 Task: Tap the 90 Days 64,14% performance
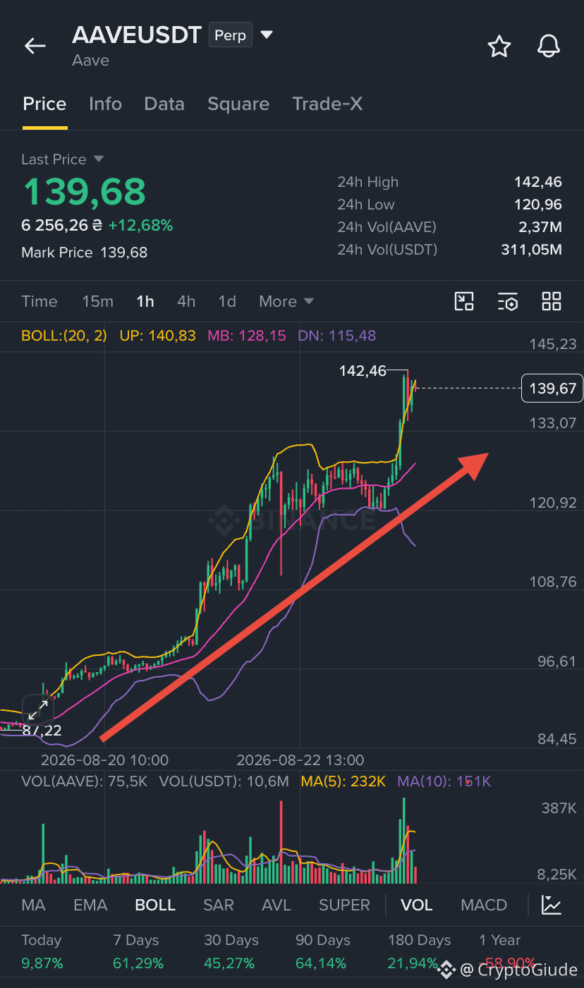323,951
